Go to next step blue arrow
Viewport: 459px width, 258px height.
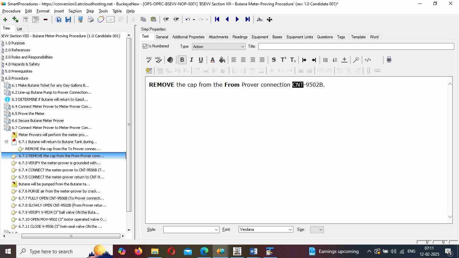[237, 19]
